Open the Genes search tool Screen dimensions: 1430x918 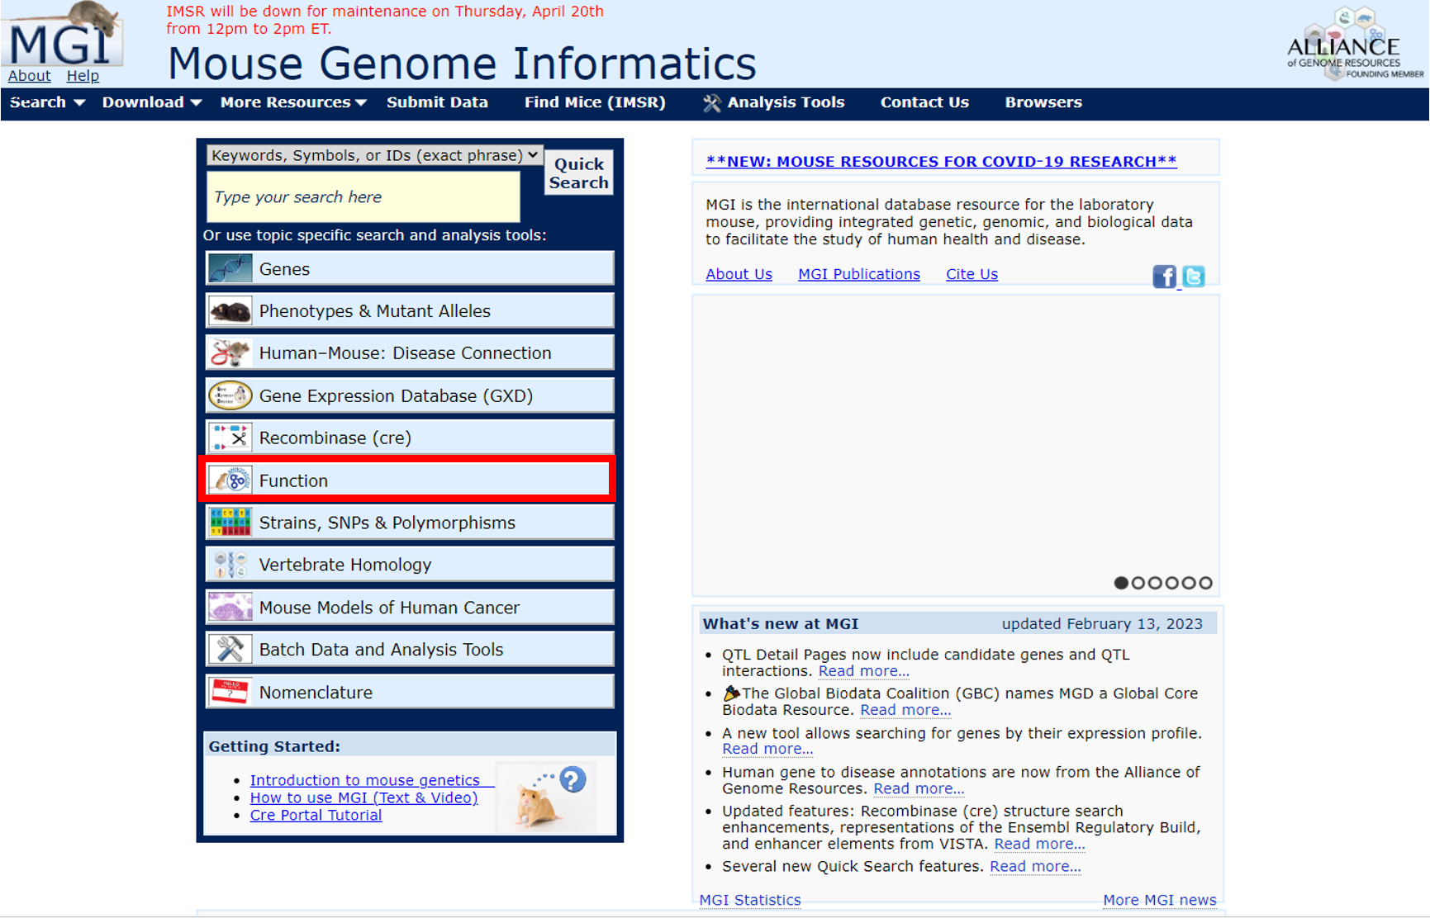click(x=410, y=269)
